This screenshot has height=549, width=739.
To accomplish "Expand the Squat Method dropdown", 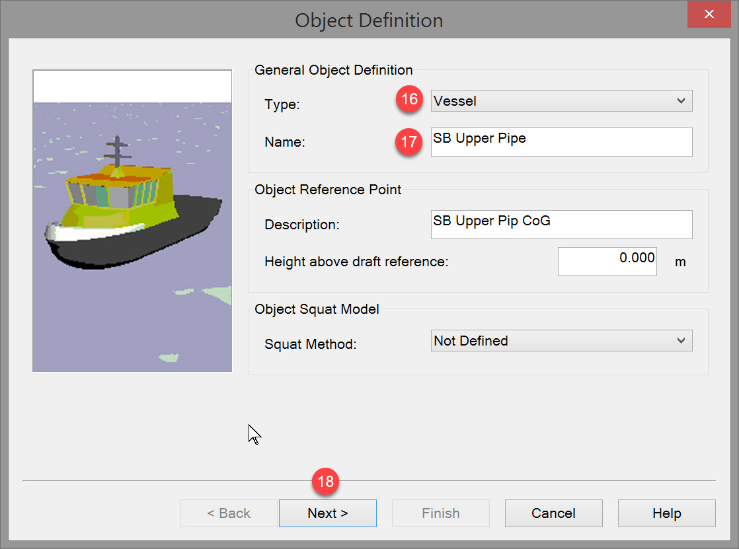I will [561, 341].
